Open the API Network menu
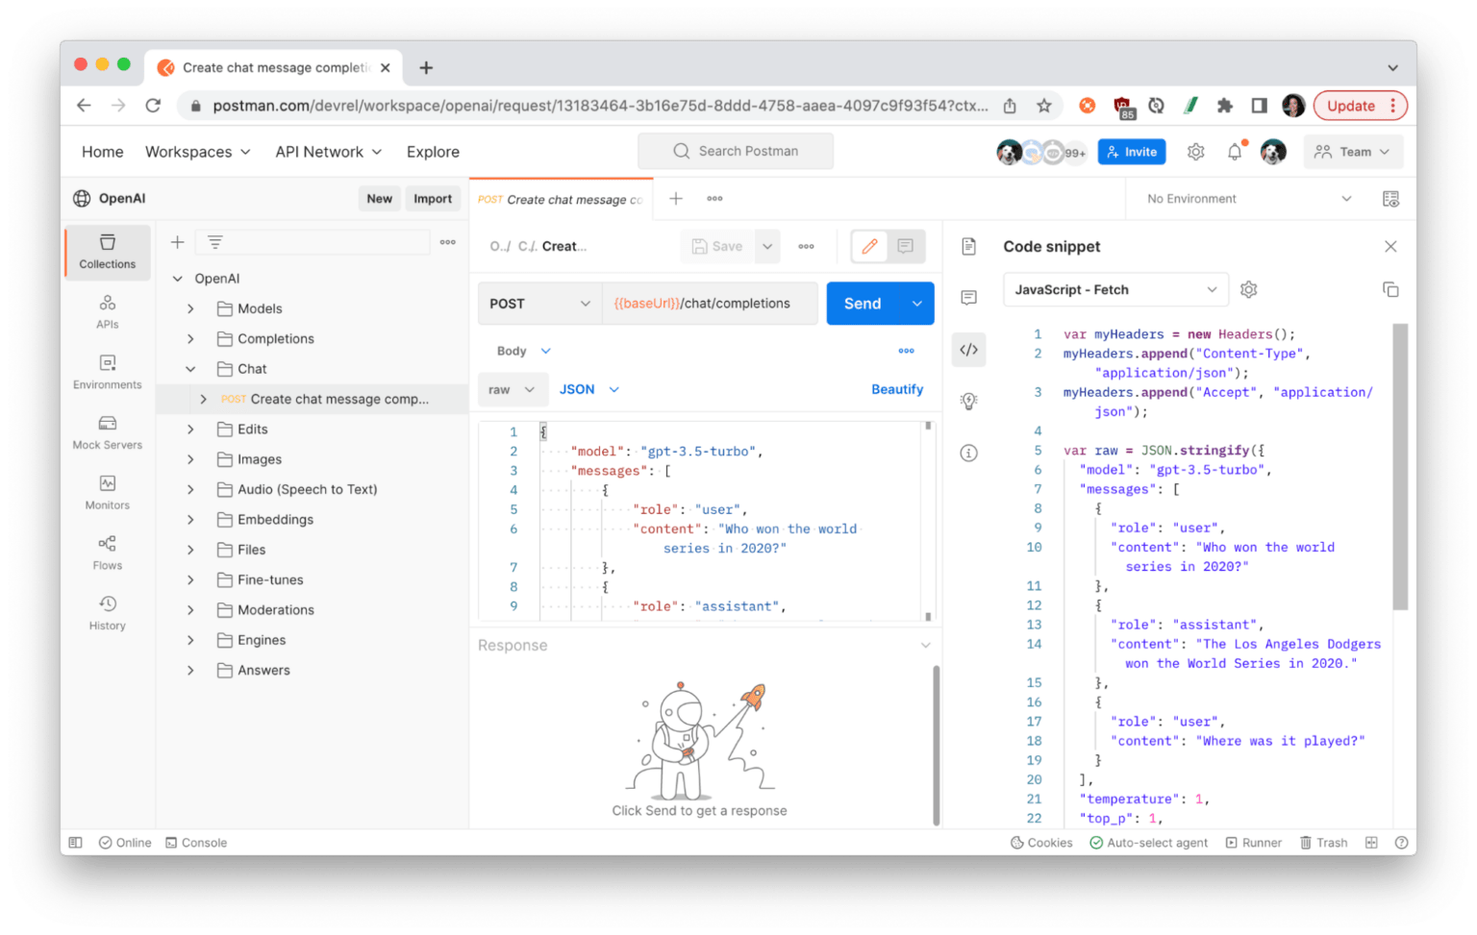 click(x=328, y=152)
